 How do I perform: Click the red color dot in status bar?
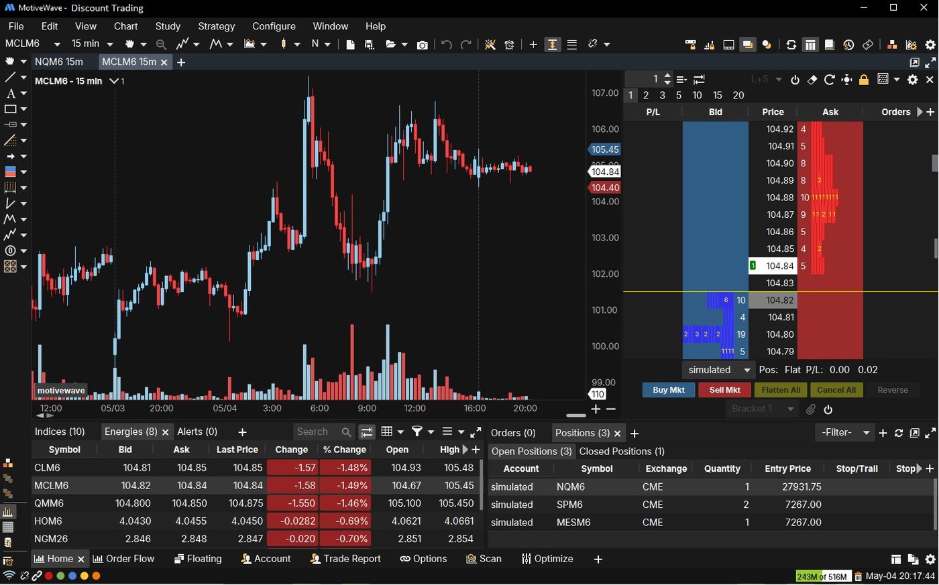[x=48, y=576]
